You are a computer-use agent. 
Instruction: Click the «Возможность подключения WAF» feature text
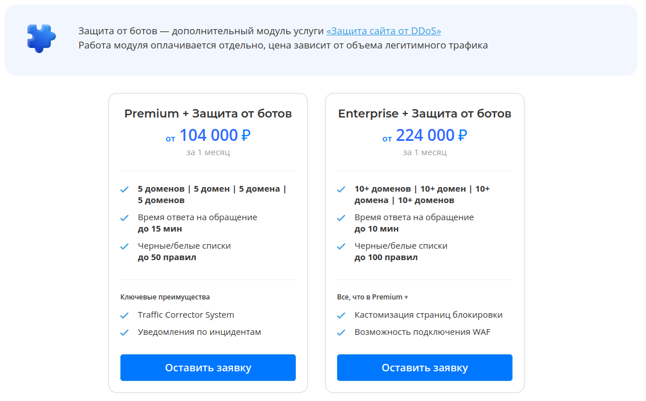(x=422, y=332)
